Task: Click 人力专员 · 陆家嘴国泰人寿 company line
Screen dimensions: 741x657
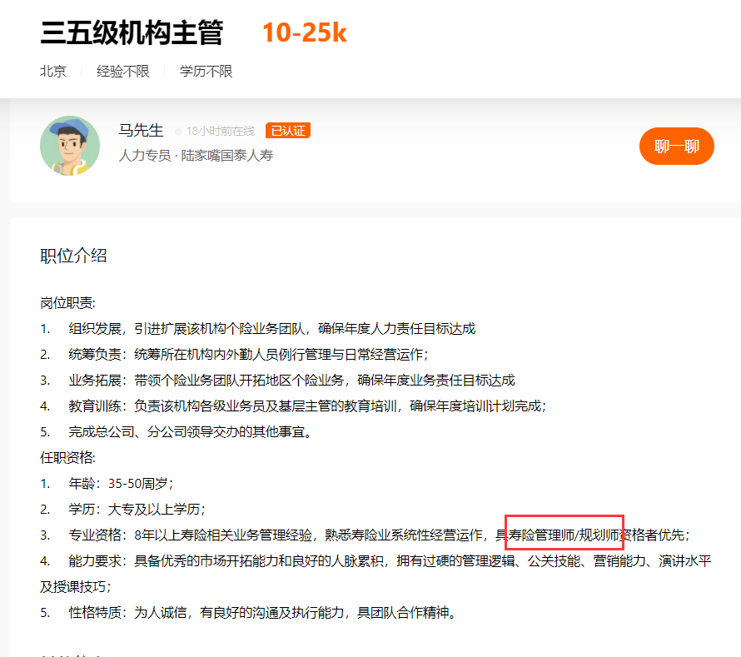Action: [x=196, y=156]
